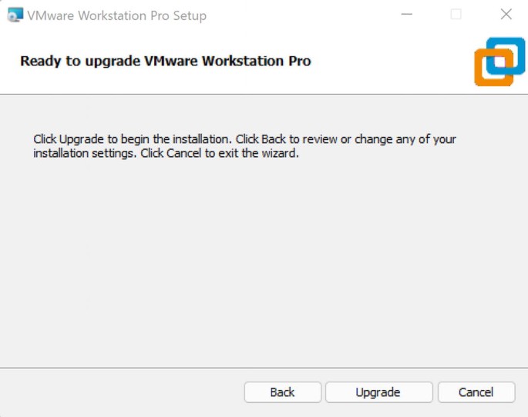528x417 pixels.
Task: Click the greyed-out maximize button
Action: point(456,15)
